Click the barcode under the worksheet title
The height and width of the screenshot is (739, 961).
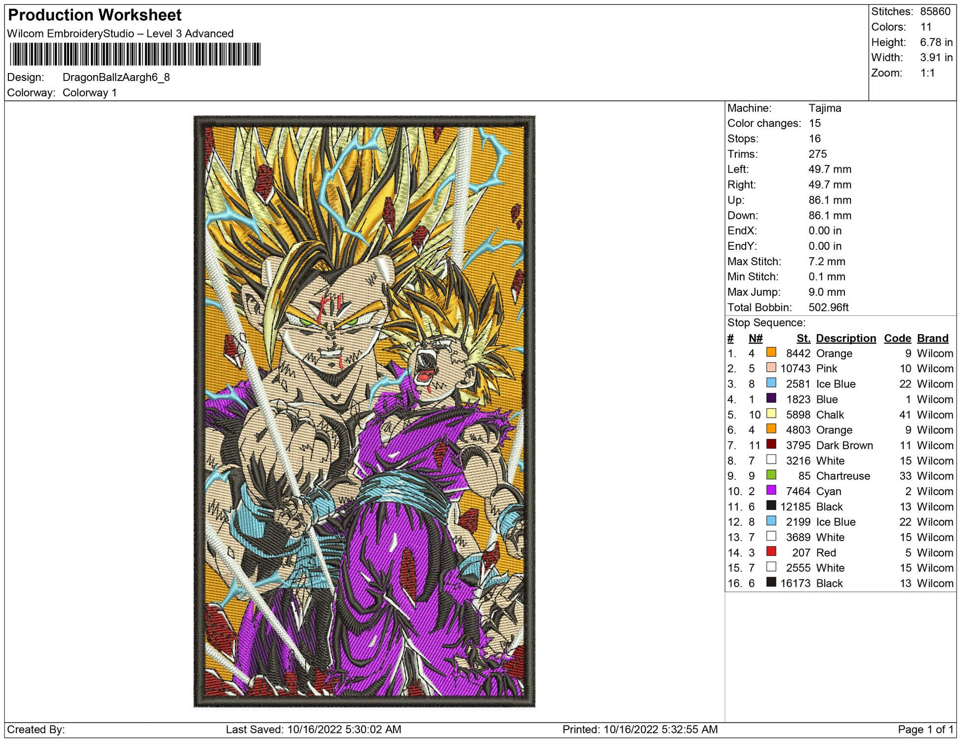pyautogui.click(x=135, y=54)
